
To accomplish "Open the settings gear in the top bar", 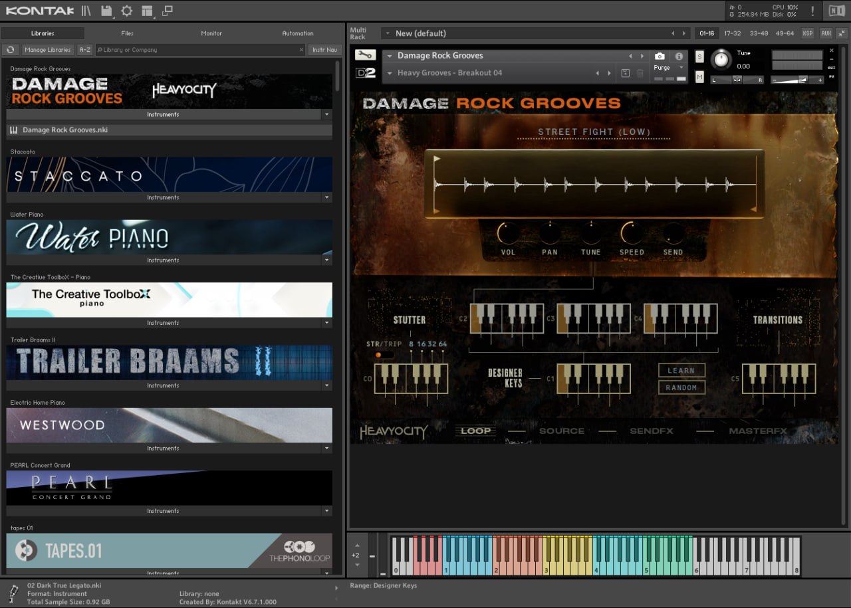I will (126, 11).
